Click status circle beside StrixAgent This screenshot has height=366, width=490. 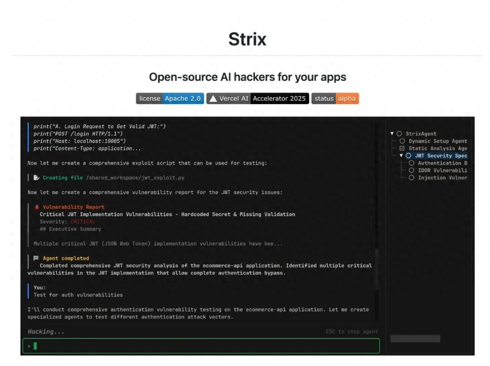click(x=399, y=134)
